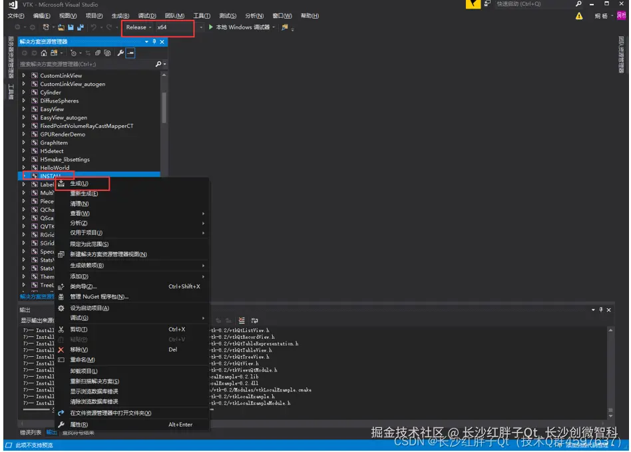The height and width of the screenshot is (452, 631).
Task: Click the Solution Explorer search input field
Action: coord(87,64)
